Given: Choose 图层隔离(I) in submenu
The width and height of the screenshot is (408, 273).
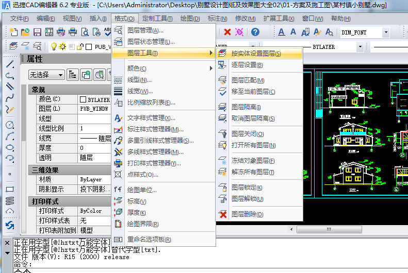Looking at the screenshot, I should 259,107.
